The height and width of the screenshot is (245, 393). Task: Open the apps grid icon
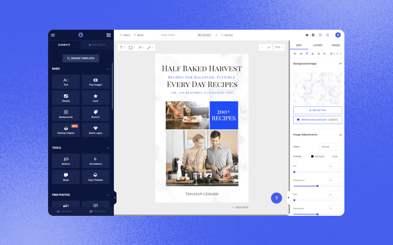tap(109, 35)
